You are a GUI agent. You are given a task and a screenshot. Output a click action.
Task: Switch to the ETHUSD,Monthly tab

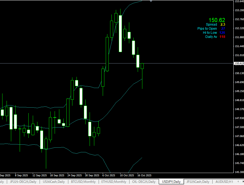[x=114, y=182]
